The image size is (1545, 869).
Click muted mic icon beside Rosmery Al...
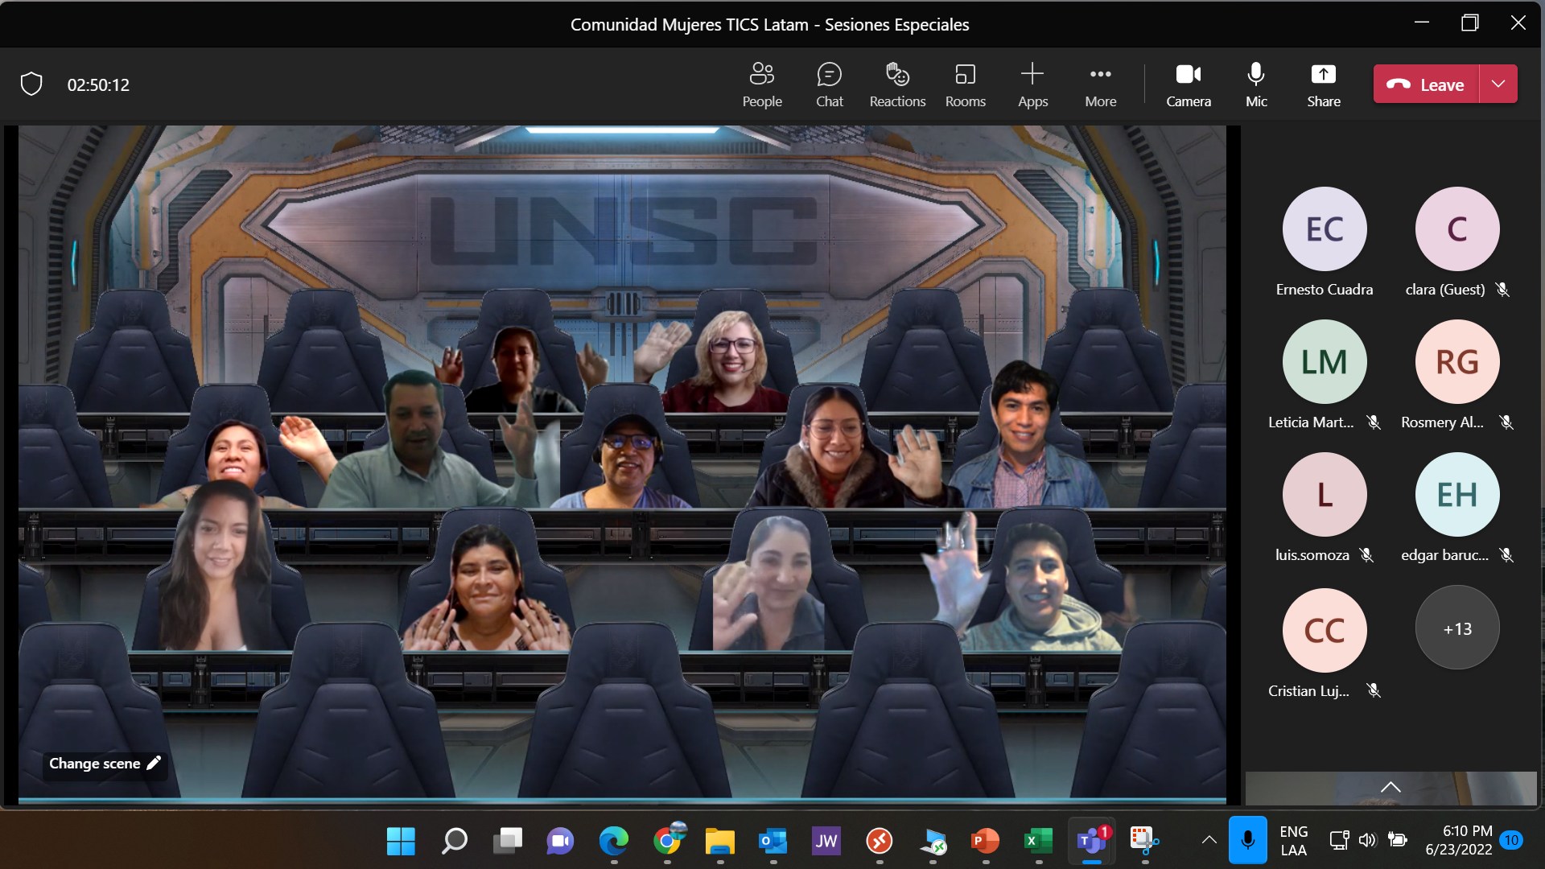click(1506, 422)
